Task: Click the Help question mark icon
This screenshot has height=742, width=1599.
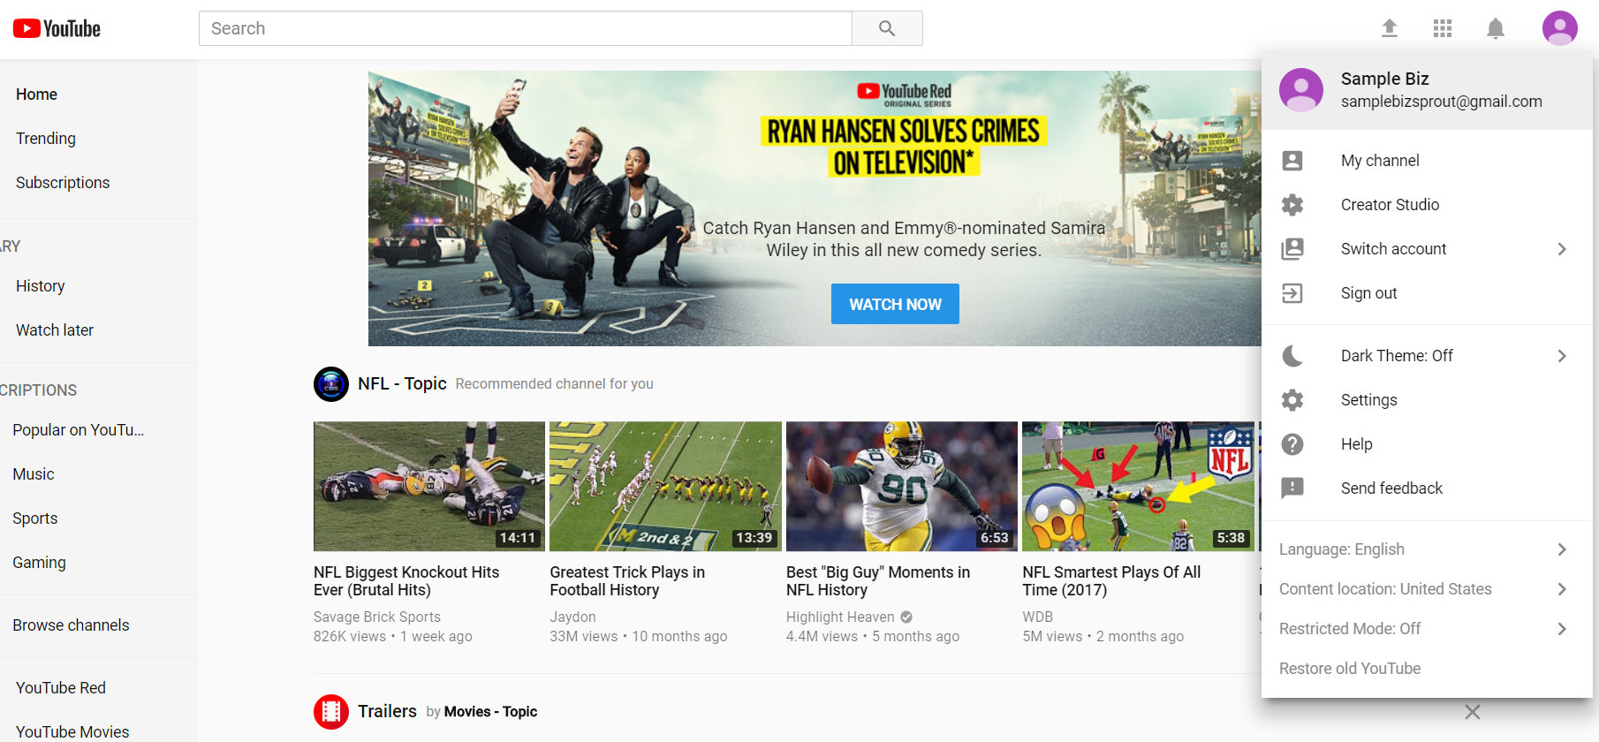Action: [1292, 444]
